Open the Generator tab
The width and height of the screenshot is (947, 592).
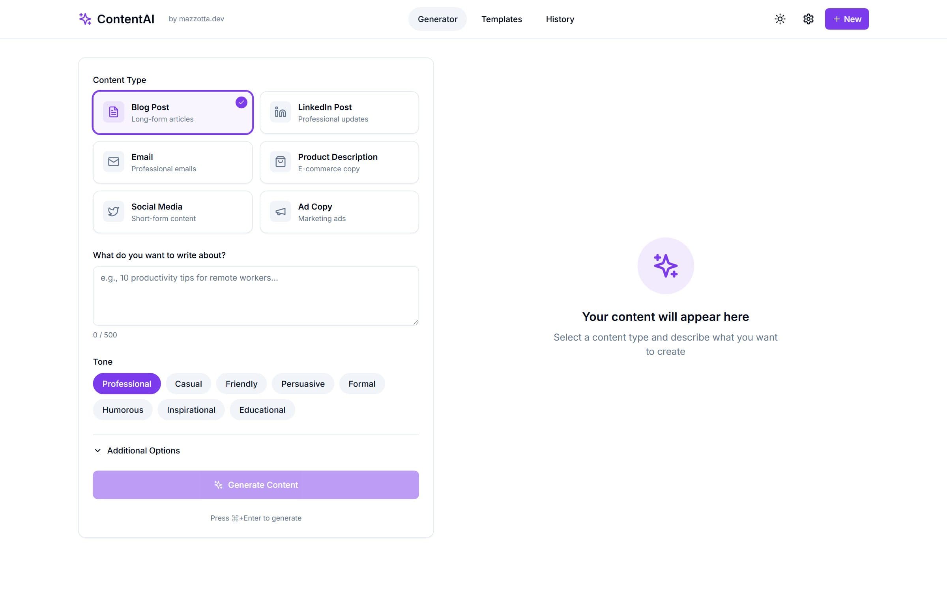point(438,19)
